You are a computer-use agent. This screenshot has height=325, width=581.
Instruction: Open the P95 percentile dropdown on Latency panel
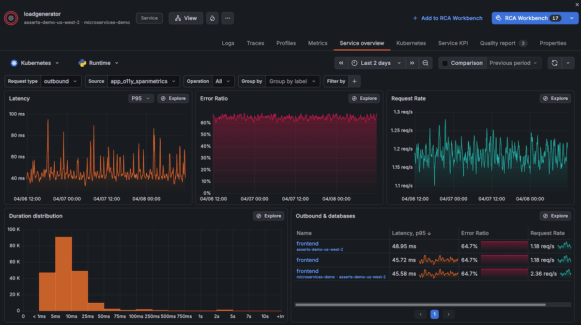point(140,98)
